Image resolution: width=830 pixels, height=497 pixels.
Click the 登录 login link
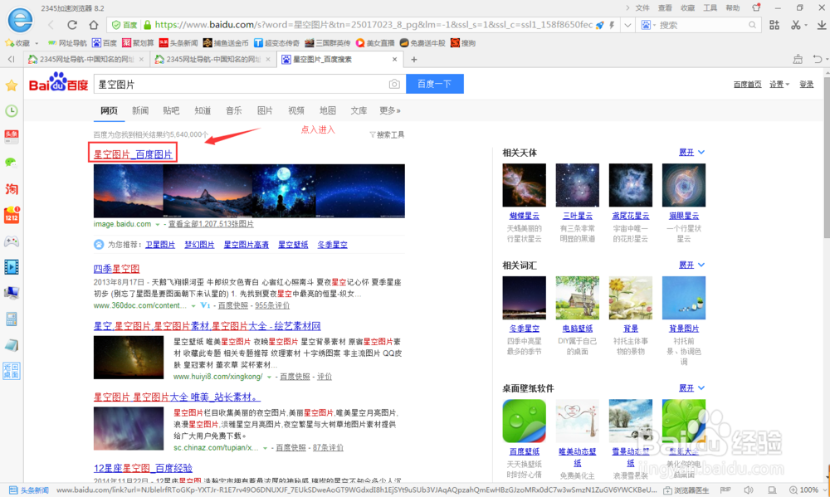pos(806,85)
